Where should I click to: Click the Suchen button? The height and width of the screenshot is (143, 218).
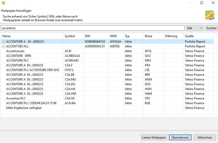[x=211, y=28]
